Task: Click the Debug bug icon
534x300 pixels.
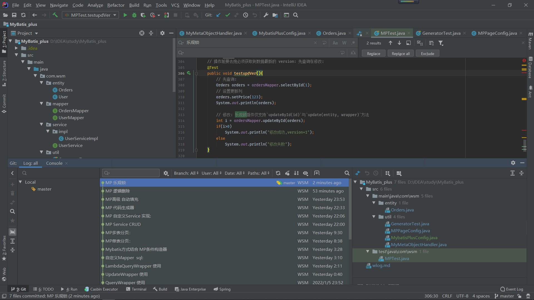Action: coord(134,15)
